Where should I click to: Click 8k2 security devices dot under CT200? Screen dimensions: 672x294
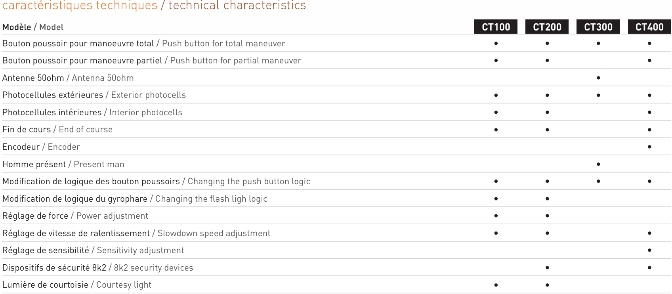547,267
